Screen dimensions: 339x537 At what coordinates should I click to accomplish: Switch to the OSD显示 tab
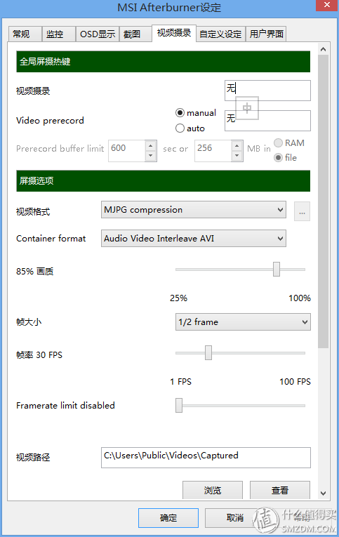[x=98, y=34]
